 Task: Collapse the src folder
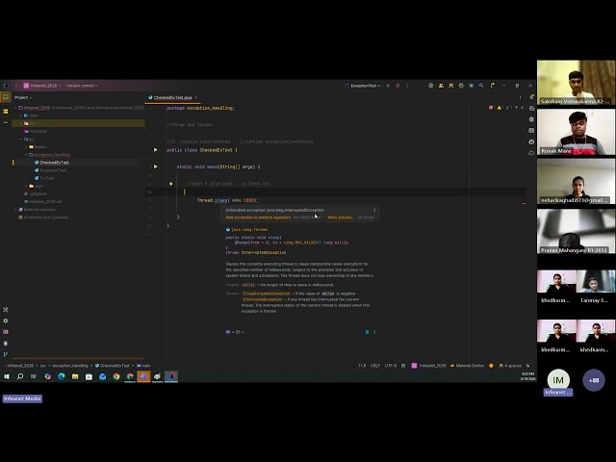pos(21,139)
